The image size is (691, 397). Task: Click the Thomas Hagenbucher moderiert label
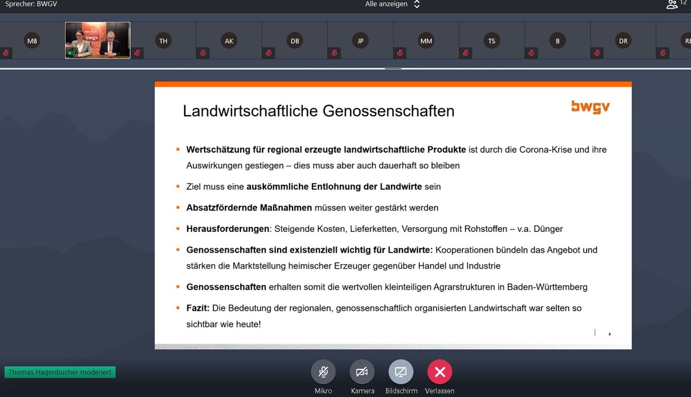60,372
